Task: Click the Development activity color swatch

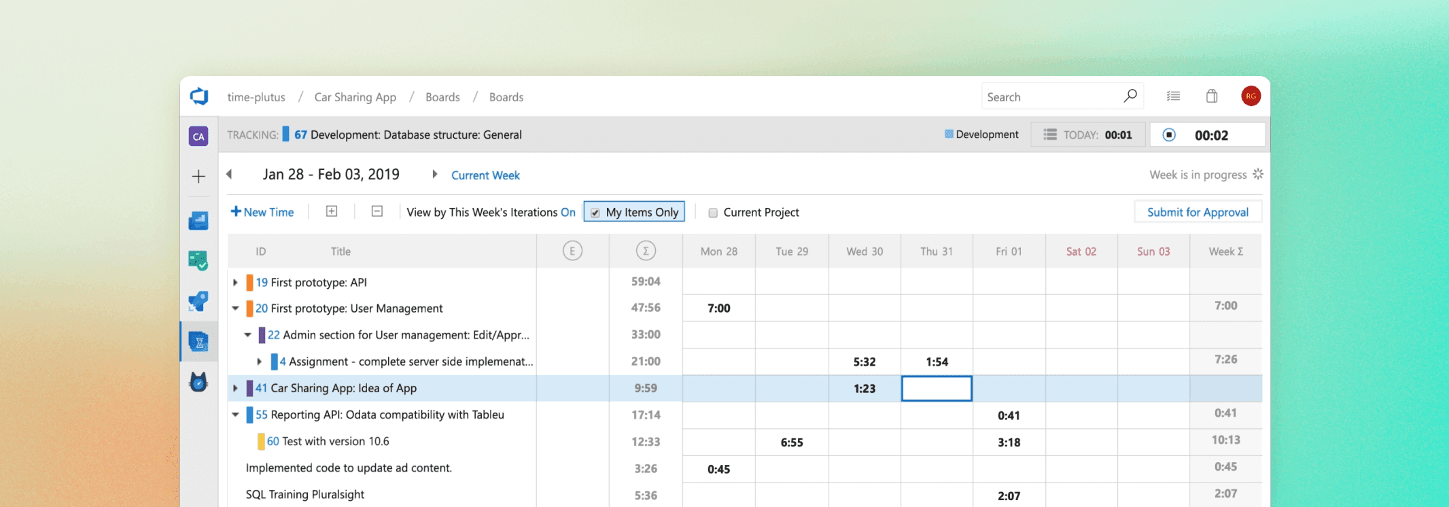Action: click(x=949, y=134)
